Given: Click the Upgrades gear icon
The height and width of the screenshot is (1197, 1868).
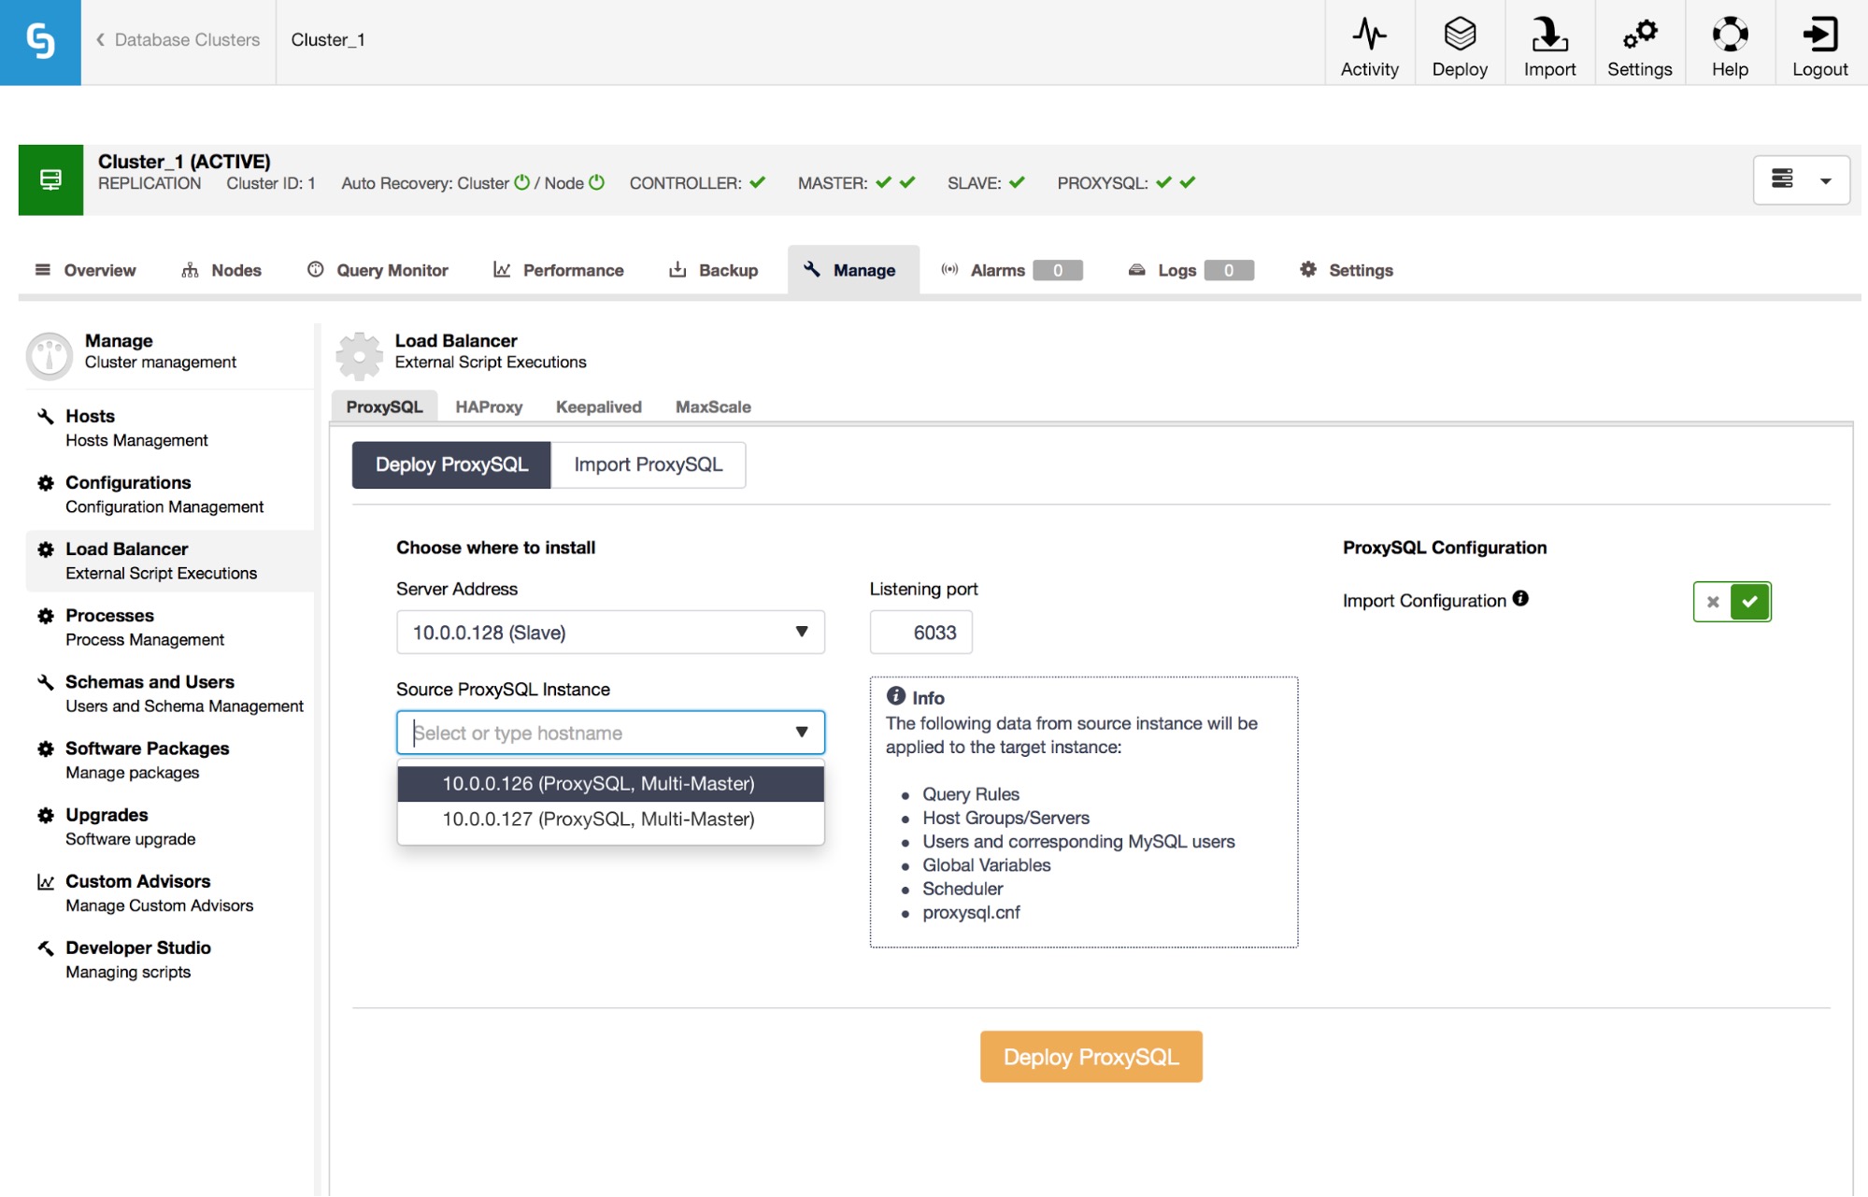Looking at the screenshot, I should (45, 814).
